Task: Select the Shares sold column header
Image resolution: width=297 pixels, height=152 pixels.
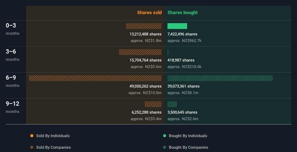Action: tap(149, 13)
